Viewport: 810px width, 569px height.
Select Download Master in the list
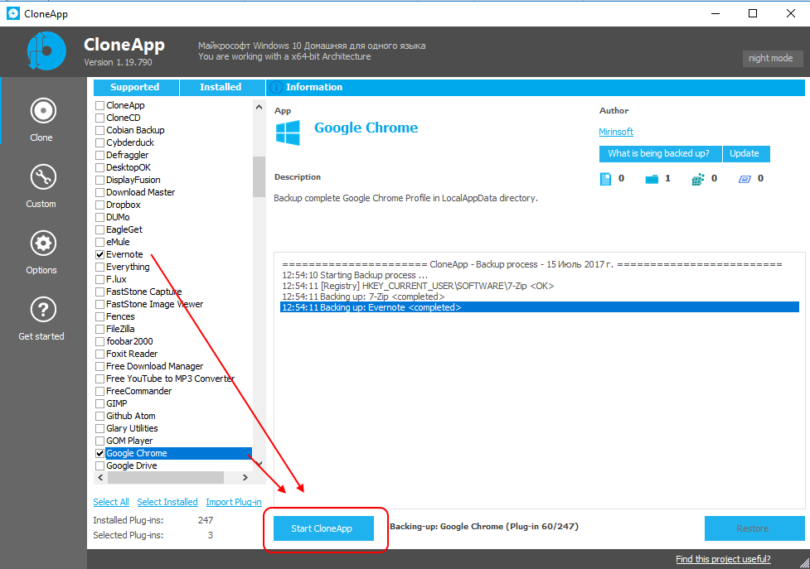[140, 192]
